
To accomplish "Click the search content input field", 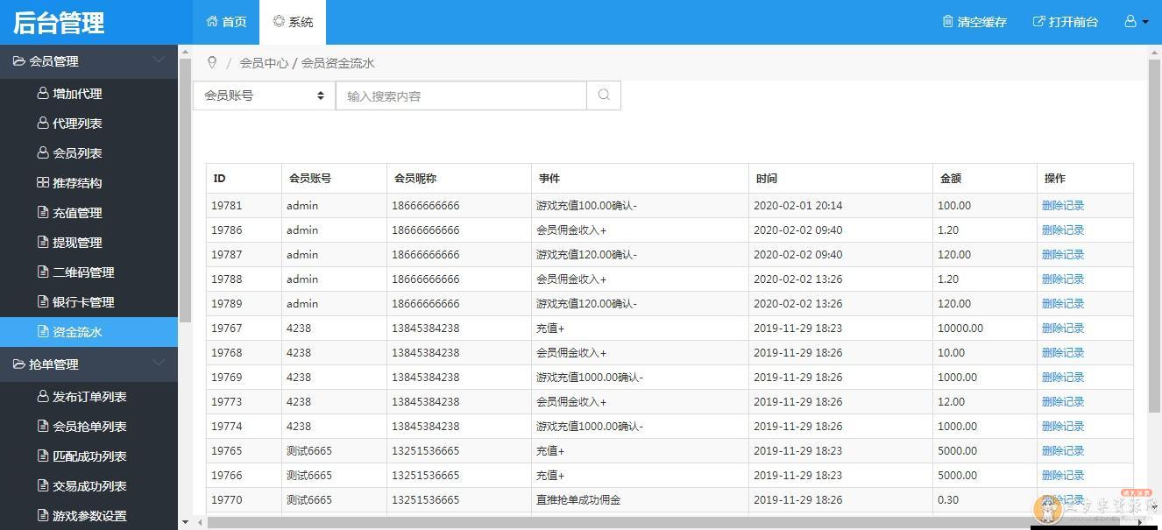I will pyautogui.click(x=462, y=95).
